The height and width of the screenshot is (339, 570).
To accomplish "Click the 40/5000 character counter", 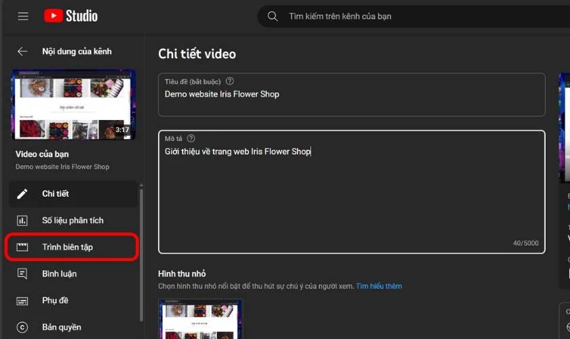I will (x=526, y=243).
